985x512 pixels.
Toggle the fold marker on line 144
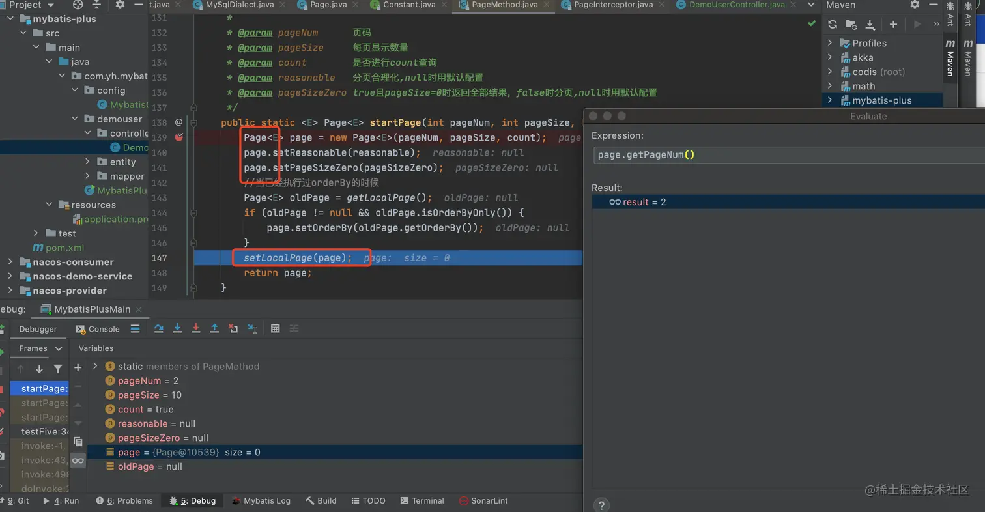point(194,213)
